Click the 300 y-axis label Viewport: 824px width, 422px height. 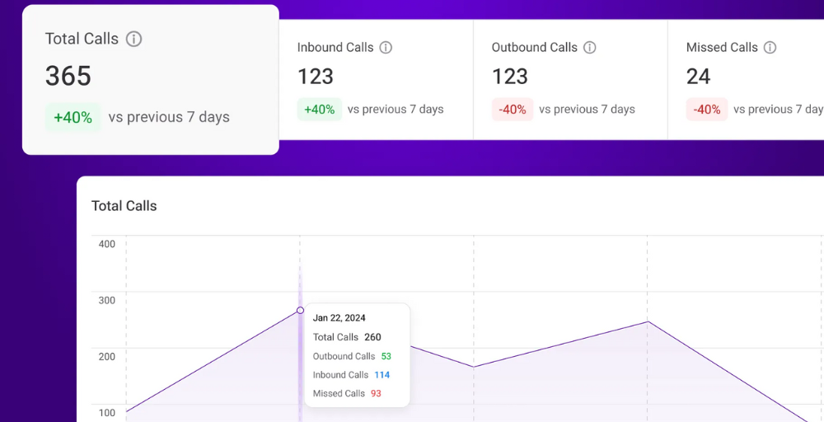(x=106, y=300)
